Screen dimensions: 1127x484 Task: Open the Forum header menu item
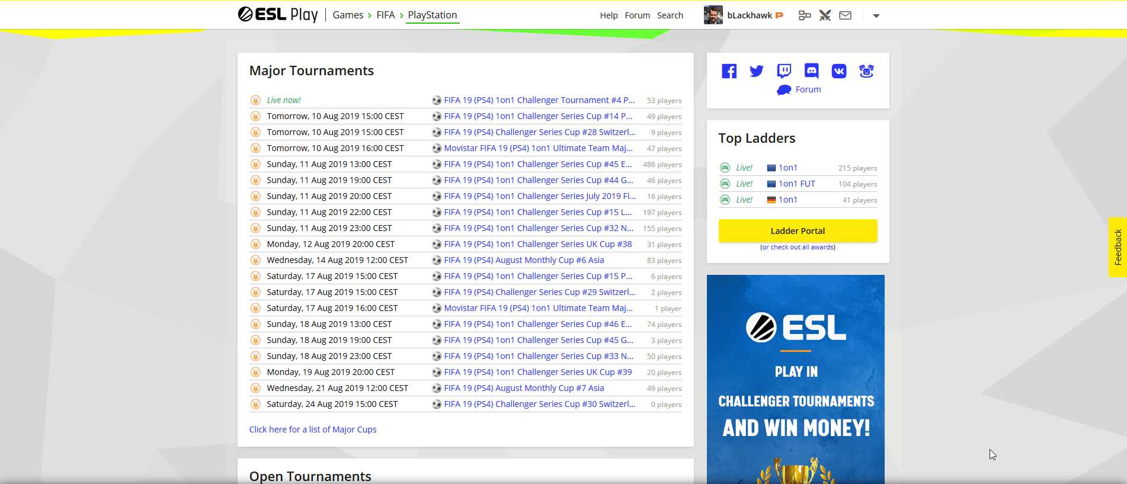click(638, 15)
